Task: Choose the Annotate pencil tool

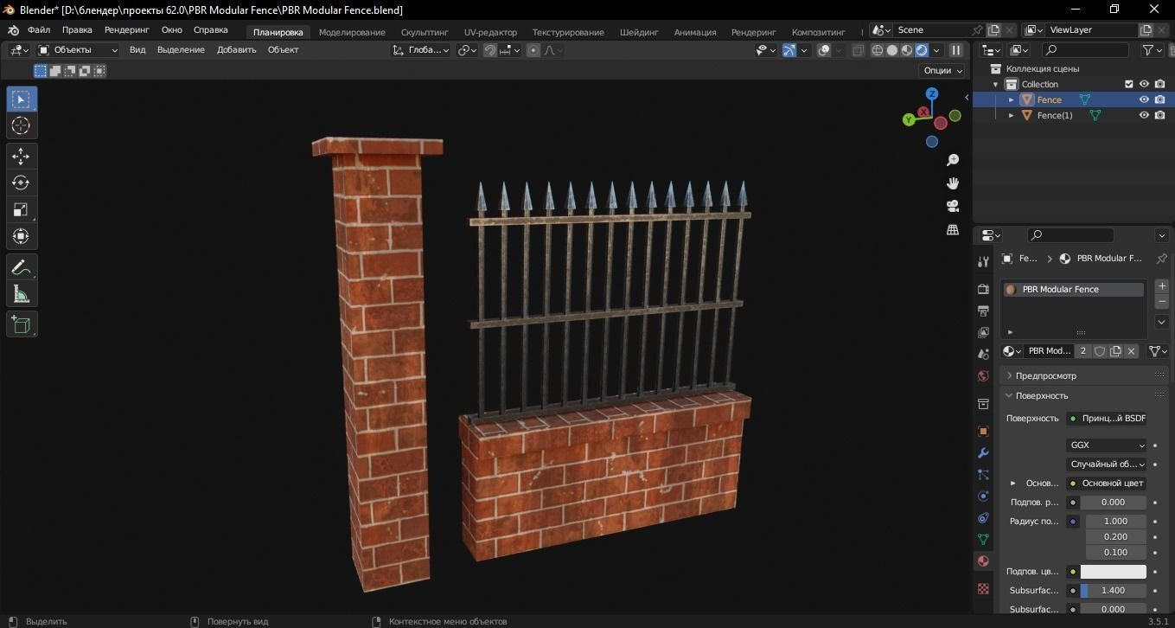Action: [x=22, y=267]
